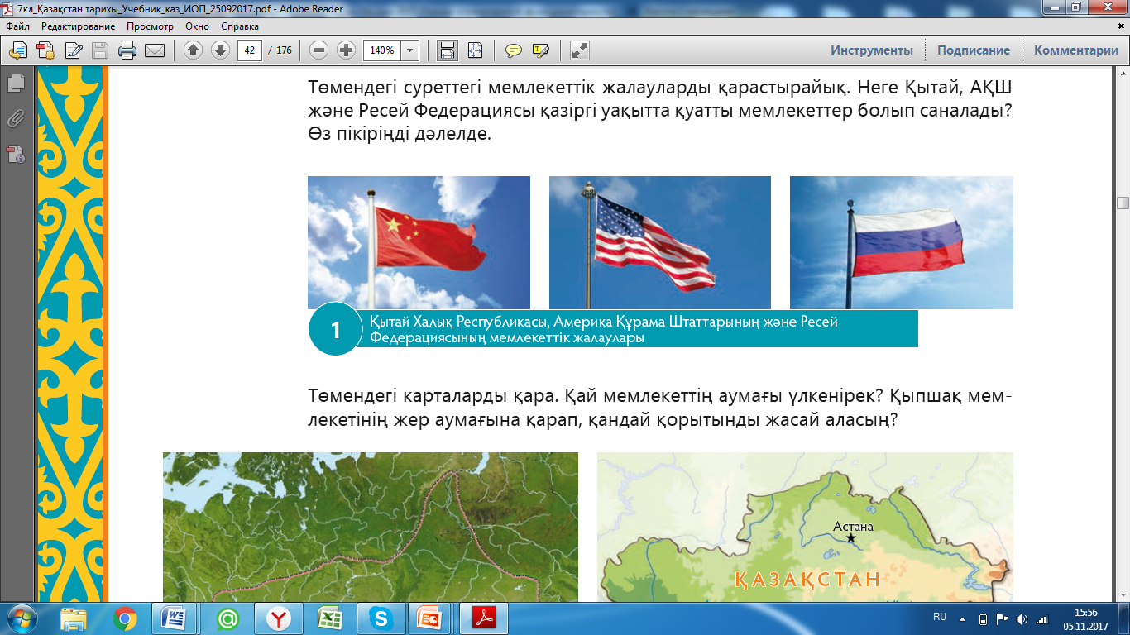Click the third icon in left navigation pane

(x=16, y=154)
